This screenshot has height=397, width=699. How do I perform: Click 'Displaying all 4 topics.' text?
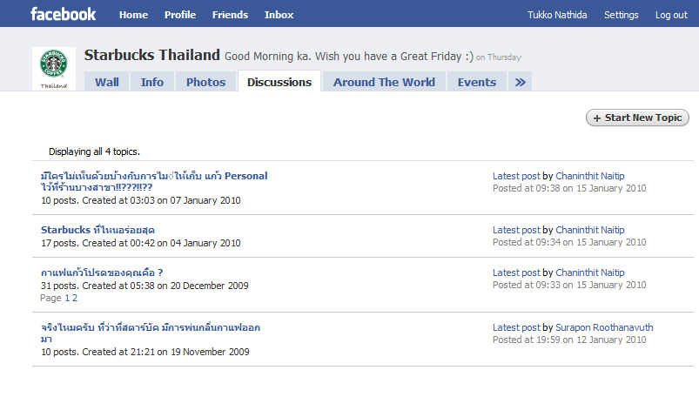coord(94,151)
